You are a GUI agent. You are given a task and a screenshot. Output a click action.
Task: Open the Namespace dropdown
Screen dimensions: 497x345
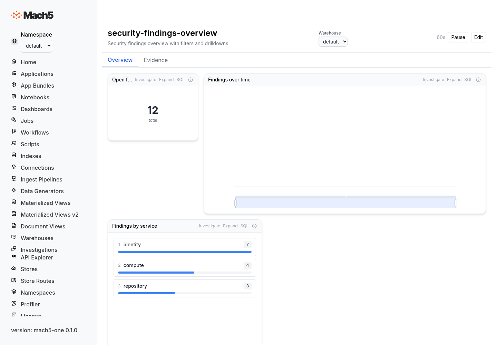point(36,46)
